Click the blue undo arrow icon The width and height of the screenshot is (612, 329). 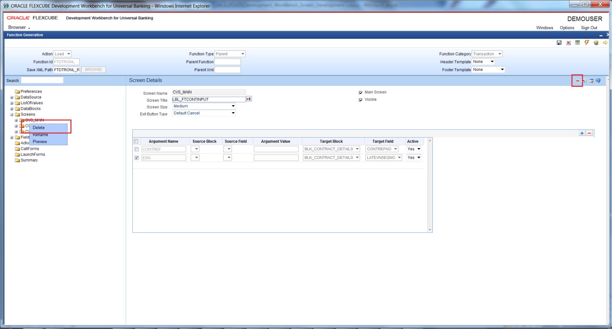598,81
